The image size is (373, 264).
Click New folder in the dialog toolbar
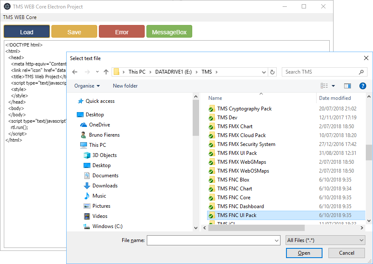pyautogui.click(x=125, y=86)
